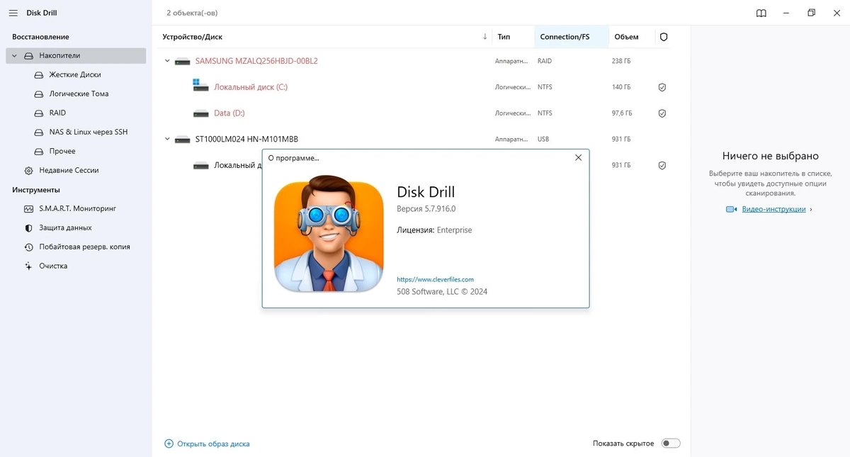Image resolution: width=850 pixels, height=457 pixels.
Task: Click the Лицензия: Enterprise text
Action: [x=434, y=230]
